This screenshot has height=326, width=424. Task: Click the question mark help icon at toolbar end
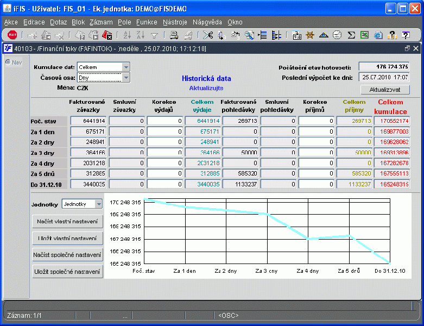click(x=405, y=35)
